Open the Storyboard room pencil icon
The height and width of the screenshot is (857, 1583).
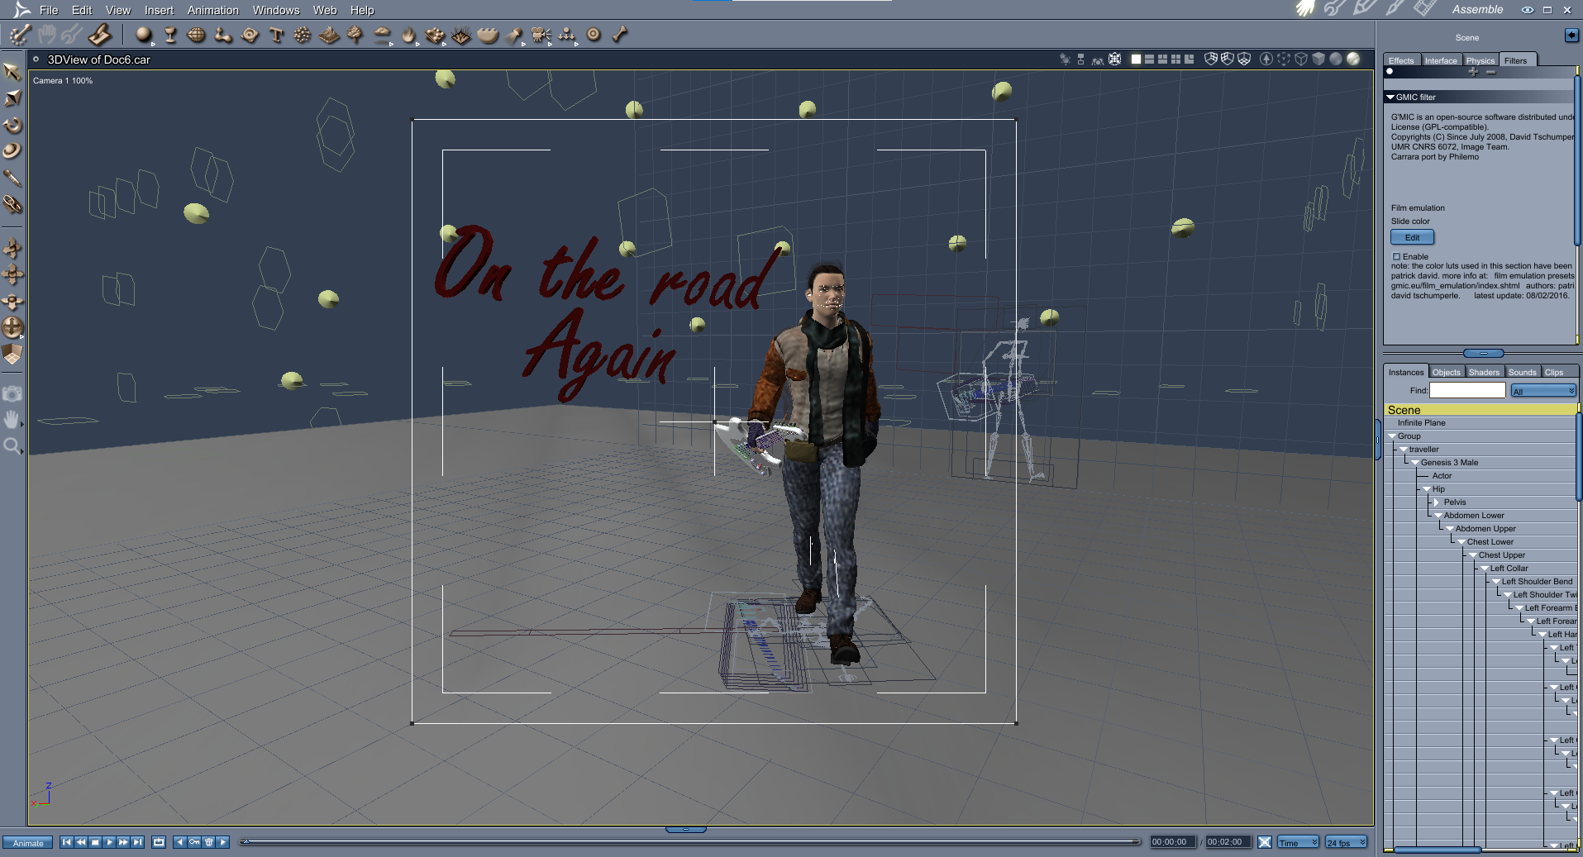1364,9
